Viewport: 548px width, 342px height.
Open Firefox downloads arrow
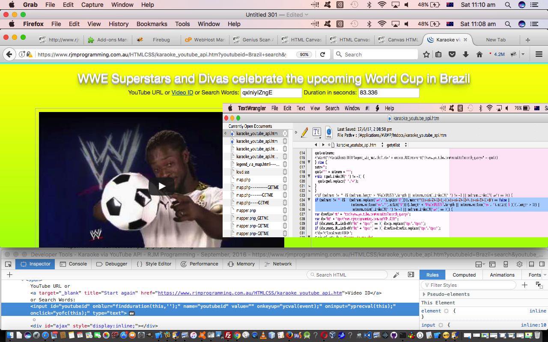[x=466, y=54]
